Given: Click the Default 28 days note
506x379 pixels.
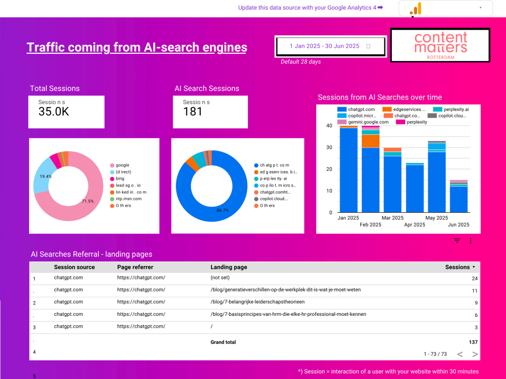Looking at the screenshot, I should [301, 62].
